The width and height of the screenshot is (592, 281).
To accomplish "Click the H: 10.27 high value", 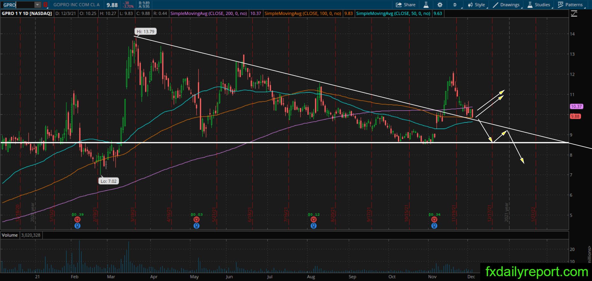I will 108,14.
